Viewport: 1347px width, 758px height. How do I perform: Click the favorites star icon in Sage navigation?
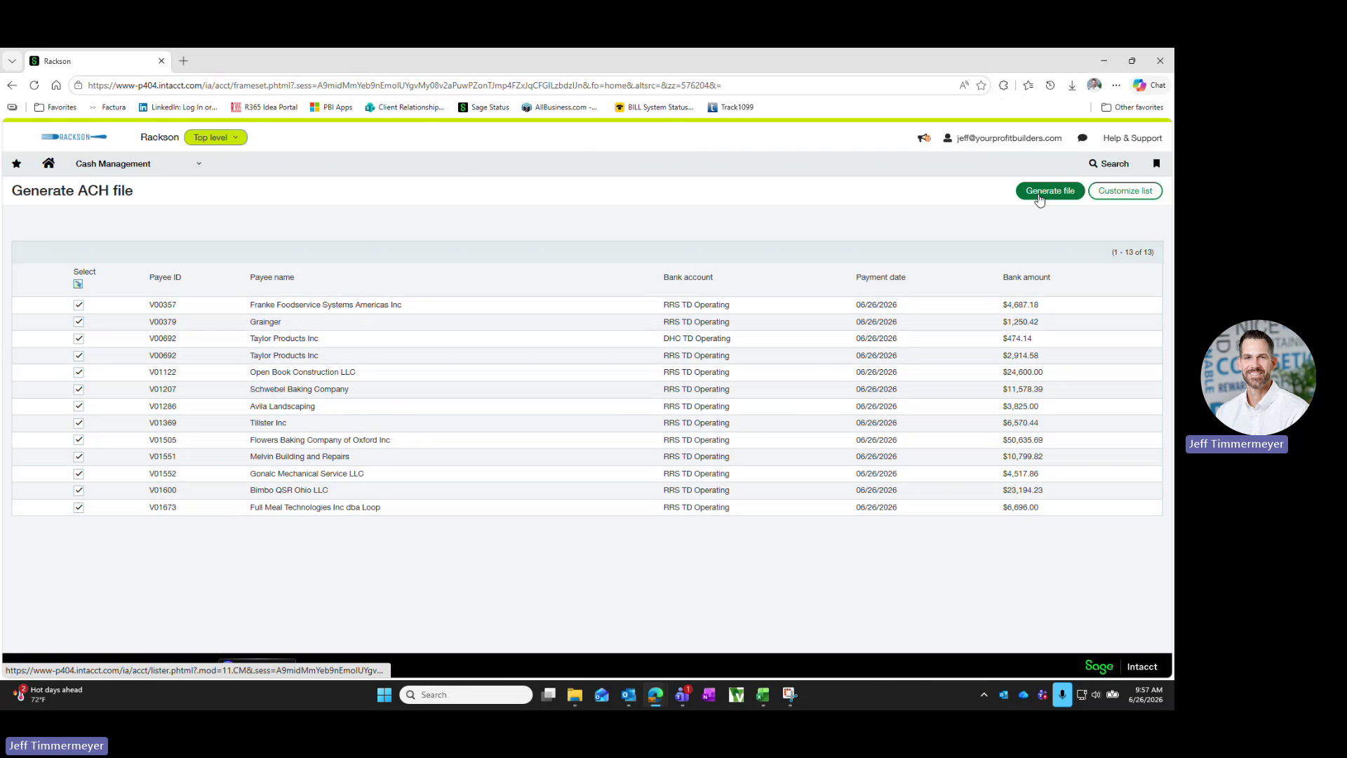[x=16, y=164]
